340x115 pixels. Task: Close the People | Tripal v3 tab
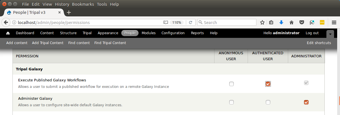point(59,12)
